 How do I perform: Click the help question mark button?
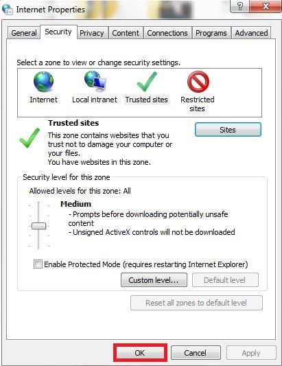tap(240, 6)
